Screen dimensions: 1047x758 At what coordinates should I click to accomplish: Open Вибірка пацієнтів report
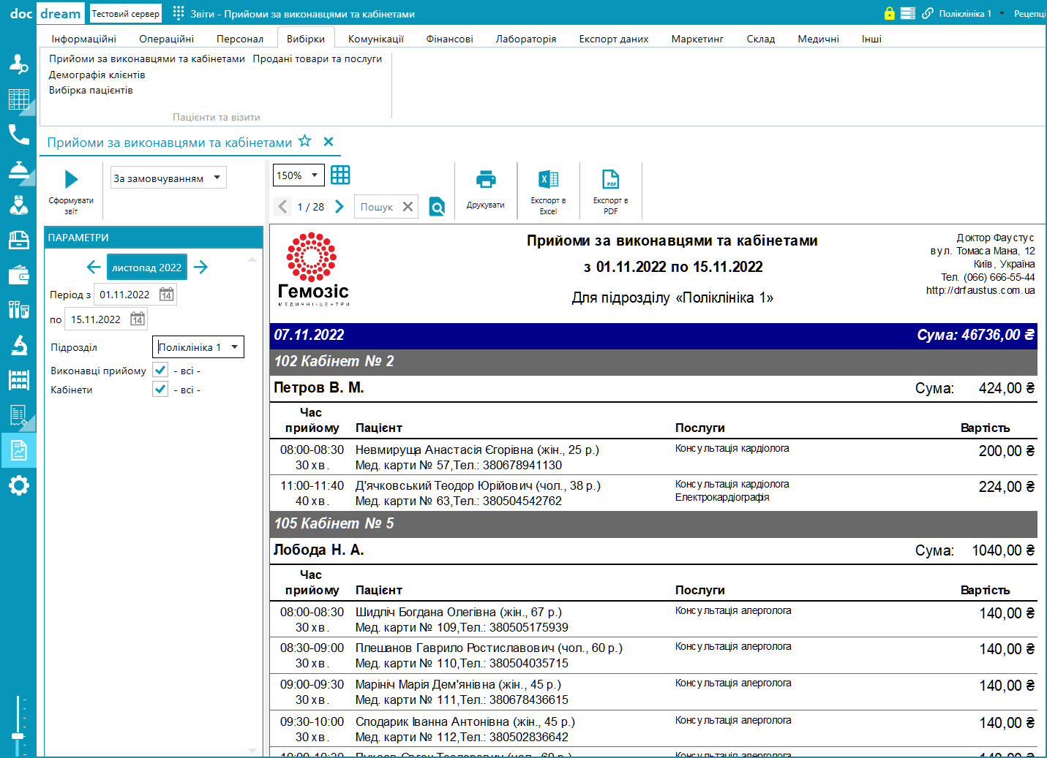click(91, 90)
